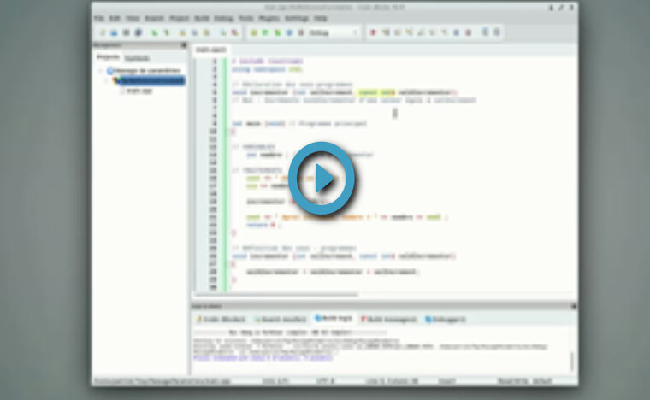
Task: Close the Management panel
Action: click(184, 45)
